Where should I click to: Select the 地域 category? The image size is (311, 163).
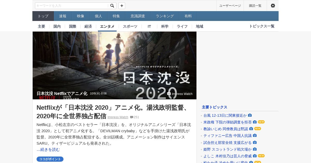[x=200, y=26]
